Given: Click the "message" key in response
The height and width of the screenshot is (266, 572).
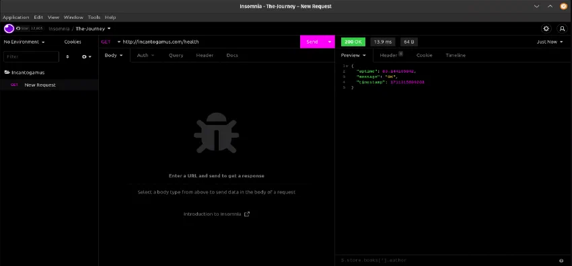Looking at the screenshot, I should coord(369,77).
